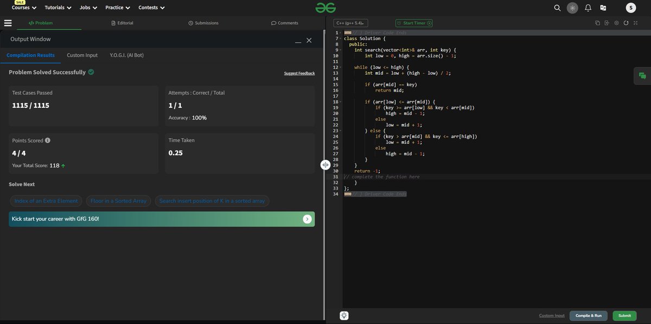
Task: Click the 1115 / 1115 test cases value
Action: click(31, 106)
